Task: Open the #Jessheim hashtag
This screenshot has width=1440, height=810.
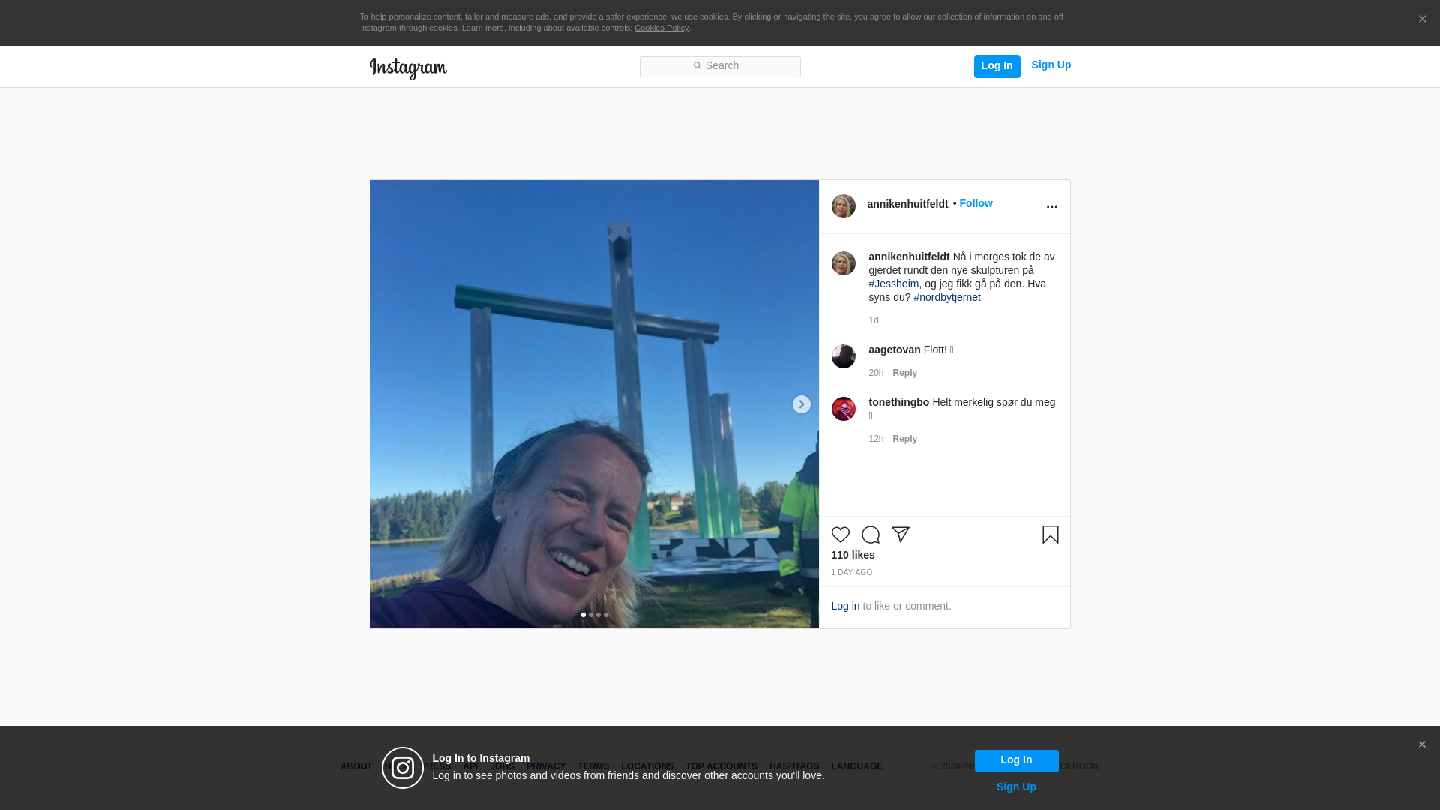Action: pyautogui.click(x=893, y=283)
